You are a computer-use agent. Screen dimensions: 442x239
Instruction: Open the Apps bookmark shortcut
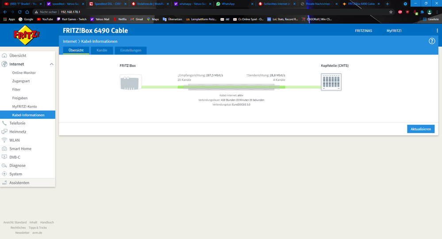click(x=9, y=19)
